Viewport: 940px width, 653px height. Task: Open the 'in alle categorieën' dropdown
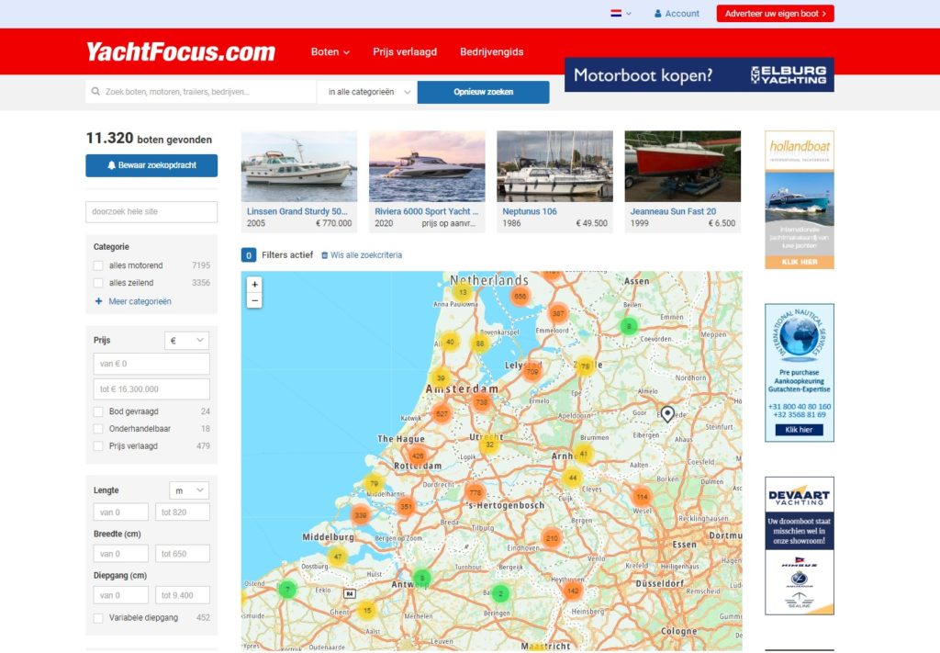(367, 93)
